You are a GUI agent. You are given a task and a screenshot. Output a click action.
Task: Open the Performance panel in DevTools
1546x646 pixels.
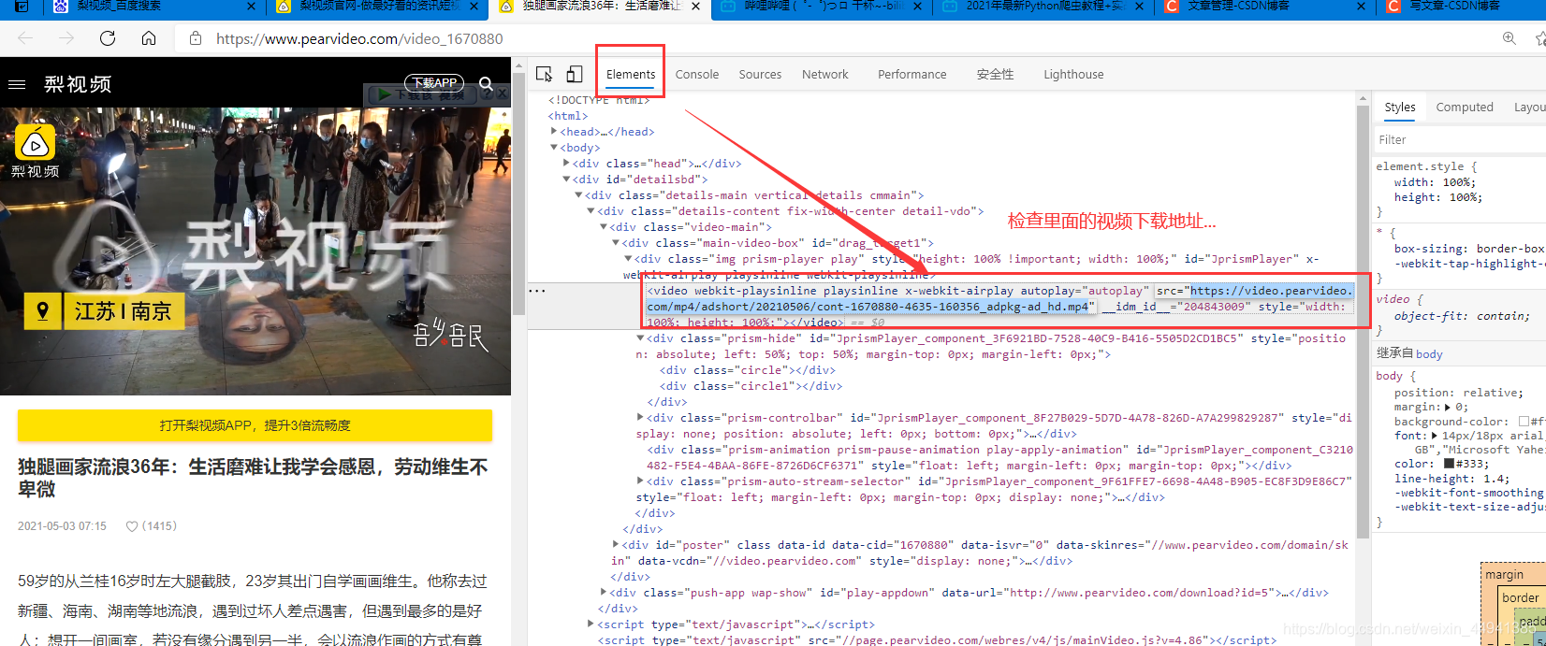tap(912, 74)
